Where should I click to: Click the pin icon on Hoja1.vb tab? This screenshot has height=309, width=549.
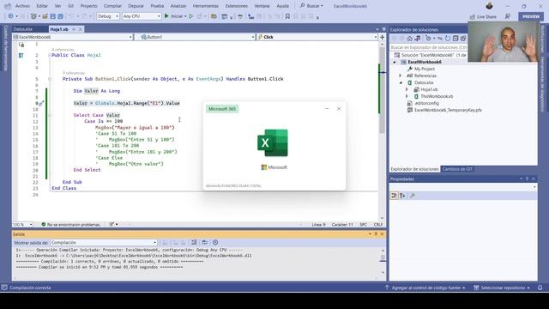(74, 29)
